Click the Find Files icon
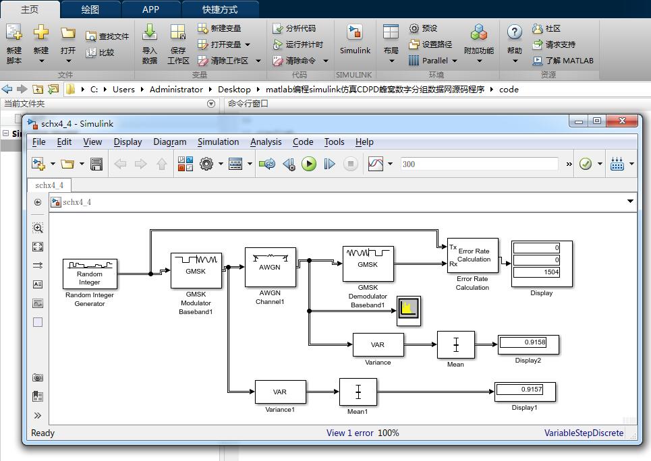 tap(90, 36)
